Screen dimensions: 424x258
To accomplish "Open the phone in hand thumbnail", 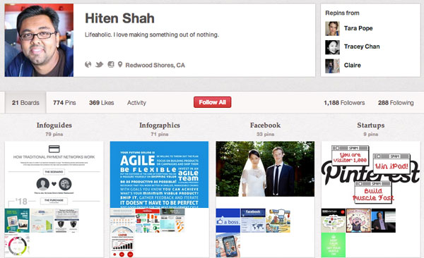I will click(x=228, y=245).
